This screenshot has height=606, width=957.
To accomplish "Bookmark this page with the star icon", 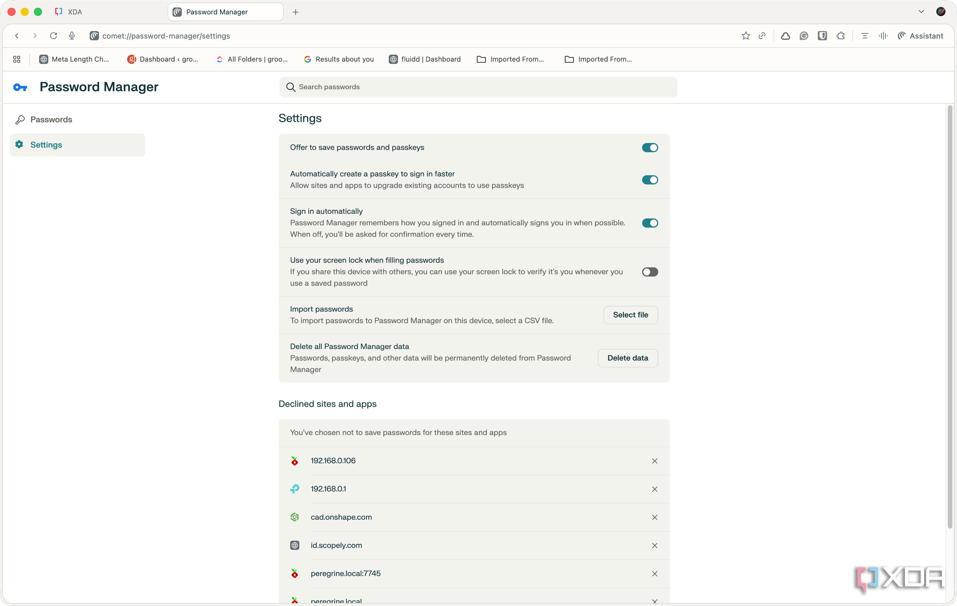I will pos(745,36).
